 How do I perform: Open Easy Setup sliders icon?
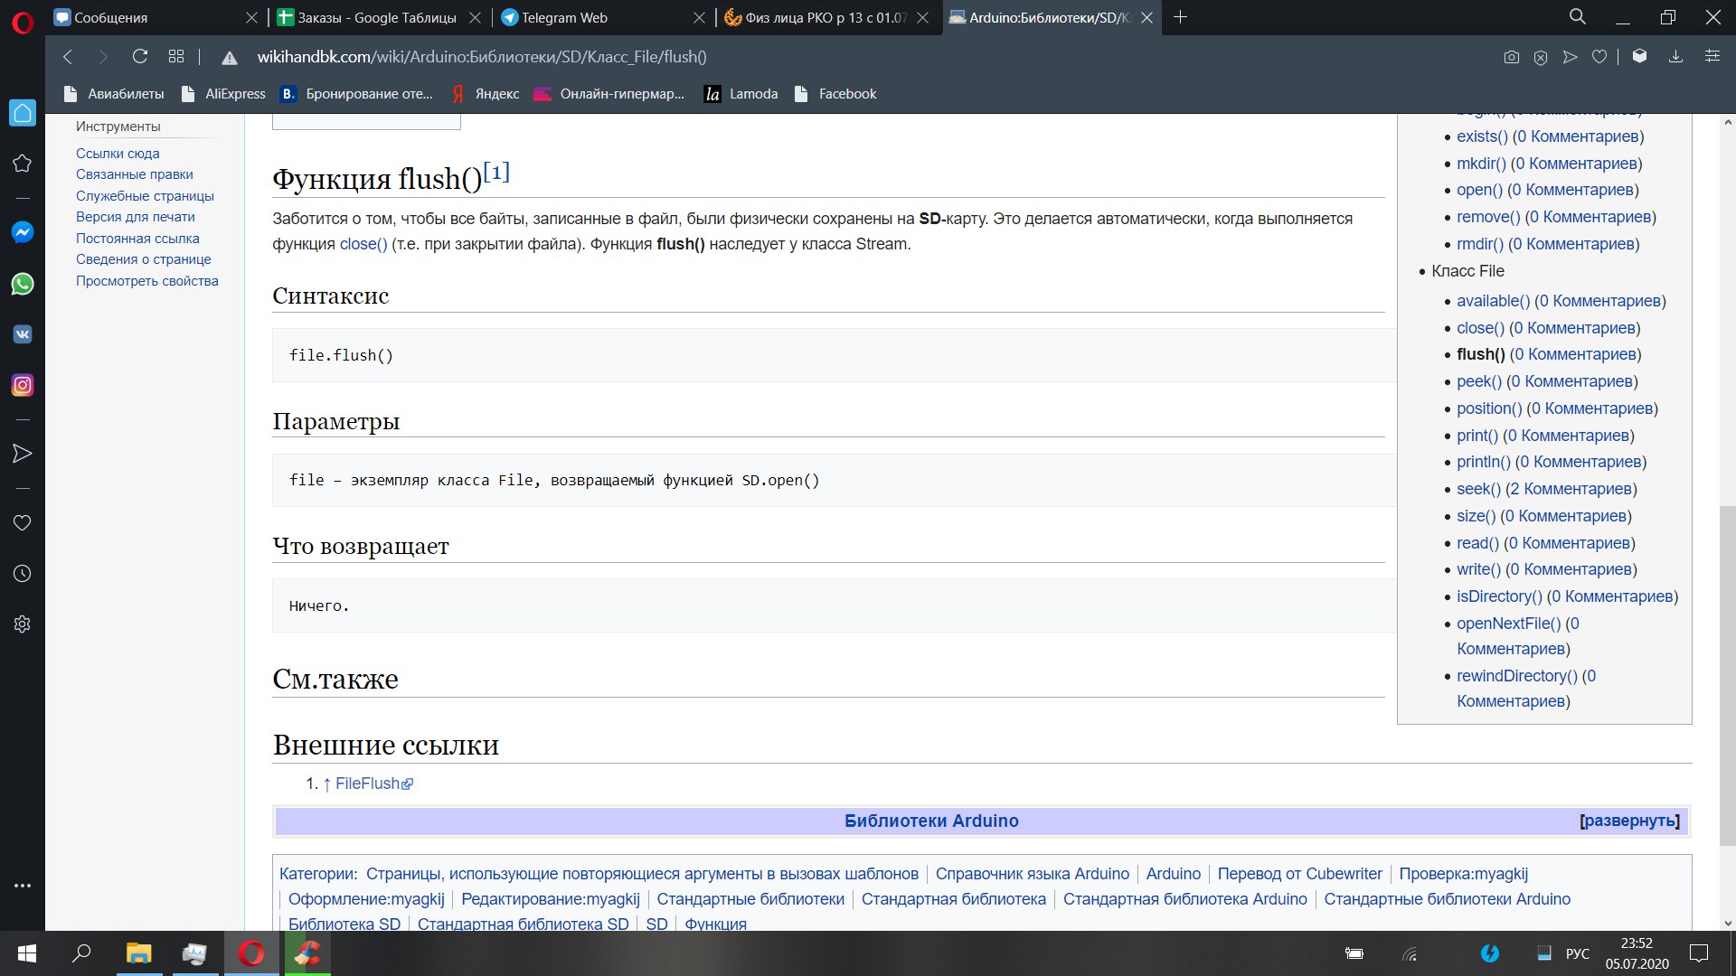[1712, 57]
